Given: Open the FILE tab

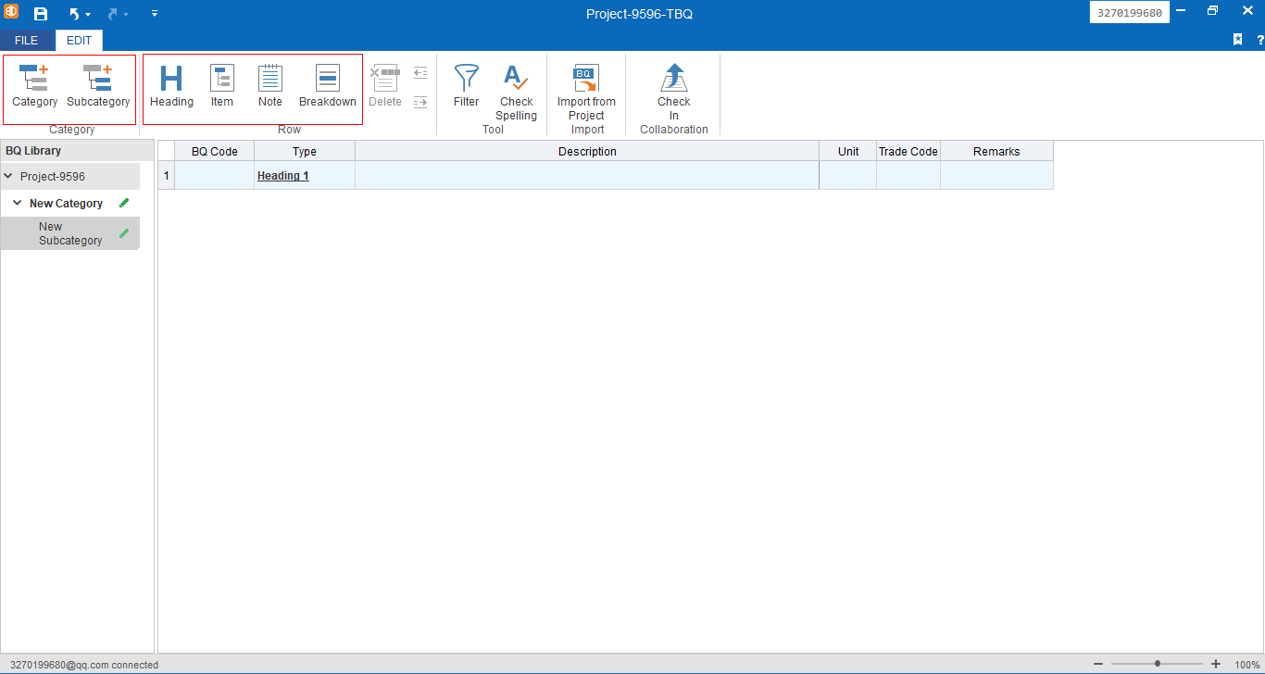Looking at the screenshot, I should click(x=26, y=41).
